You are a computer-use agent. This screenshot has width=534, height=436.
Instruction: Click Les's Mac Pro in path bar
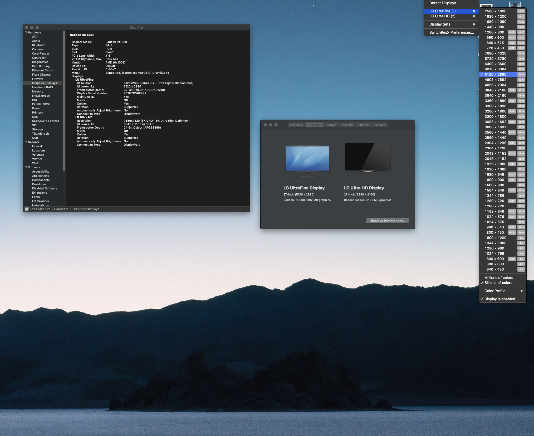click(40, 209)
